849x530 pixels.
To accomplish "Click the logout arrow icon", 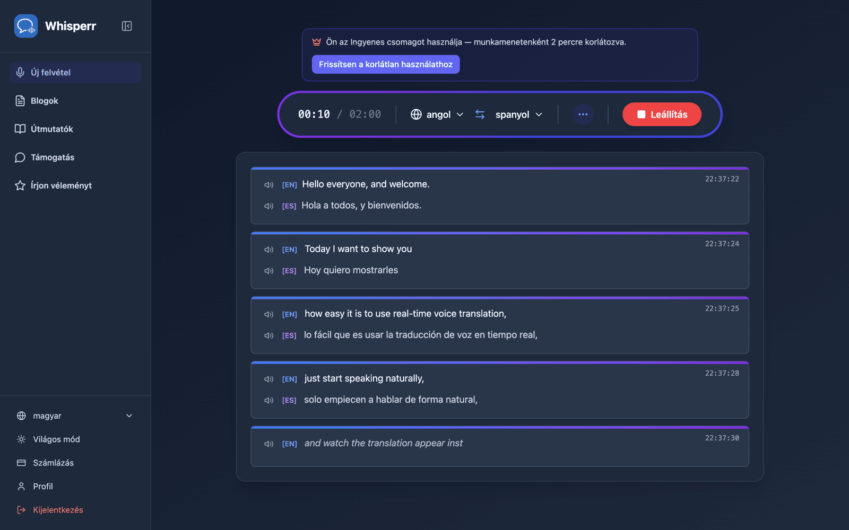I will [x=21, y=510].
